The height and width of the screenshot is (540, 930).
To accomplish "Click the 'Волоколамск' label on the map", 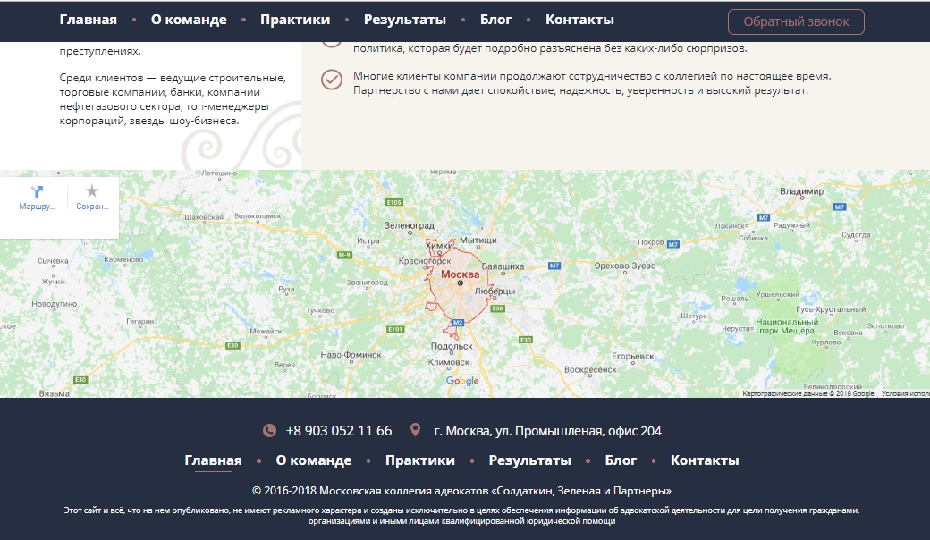I will click(258, 216).
